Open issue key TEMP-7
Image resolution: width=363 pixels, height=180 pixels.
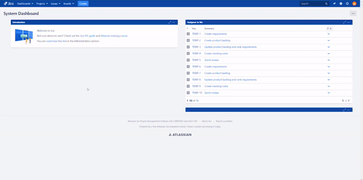click(196, 73)
